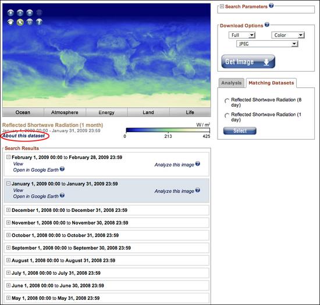Open the Full resolution dropdown
This screenshot has height=305, width=320.
(242, 35)
